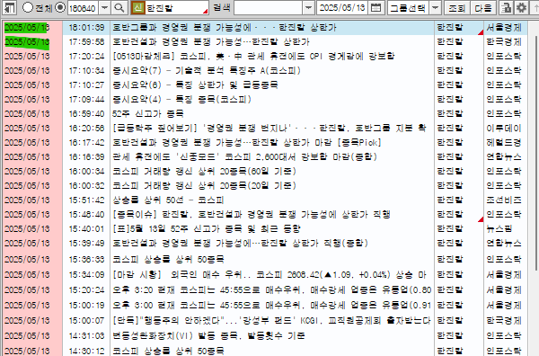This screenshot has width=539, height=356.
Task: Select the 전체 radio button
Action: point(28,7)
